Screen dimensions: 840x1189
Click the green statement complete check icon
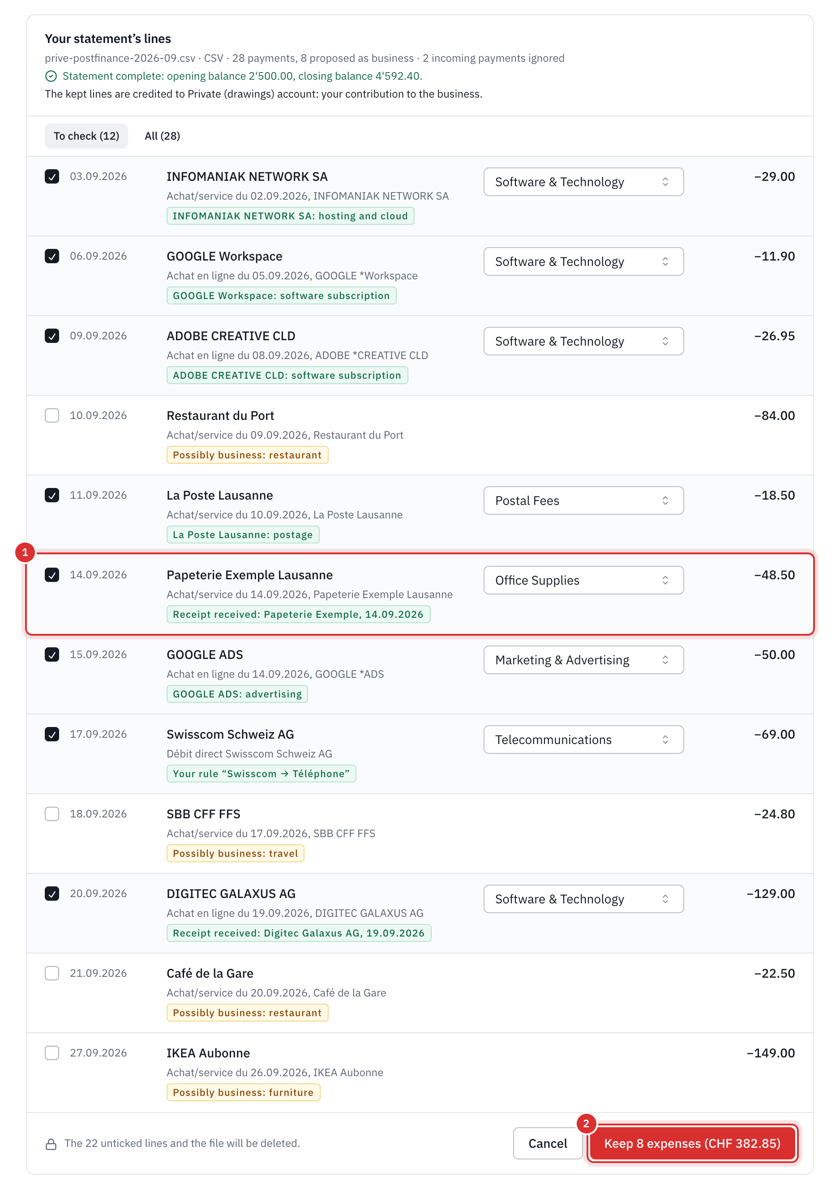pyautogui.click(x=51, y=76)
